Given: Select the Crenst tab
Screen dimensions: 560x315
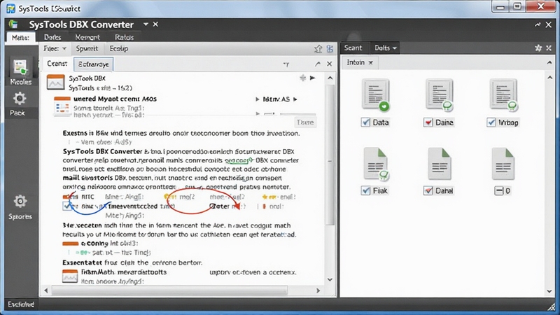Looking at the screenshot, I should click(57, 64).
